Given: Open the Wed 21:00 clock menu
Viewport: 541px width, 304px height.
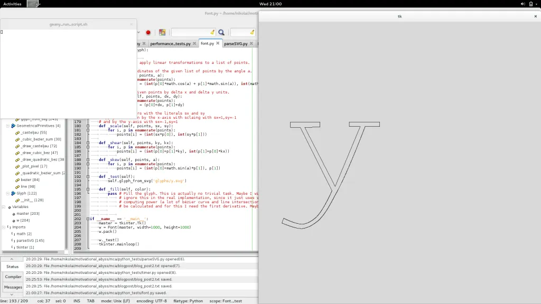Looking at the screenshot, I should pyautogui.click(x=270, y=4).
